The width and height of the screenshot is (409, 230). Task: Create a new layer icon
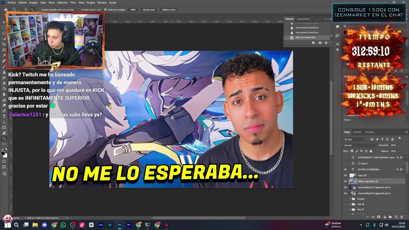click(x=396, y=217)
